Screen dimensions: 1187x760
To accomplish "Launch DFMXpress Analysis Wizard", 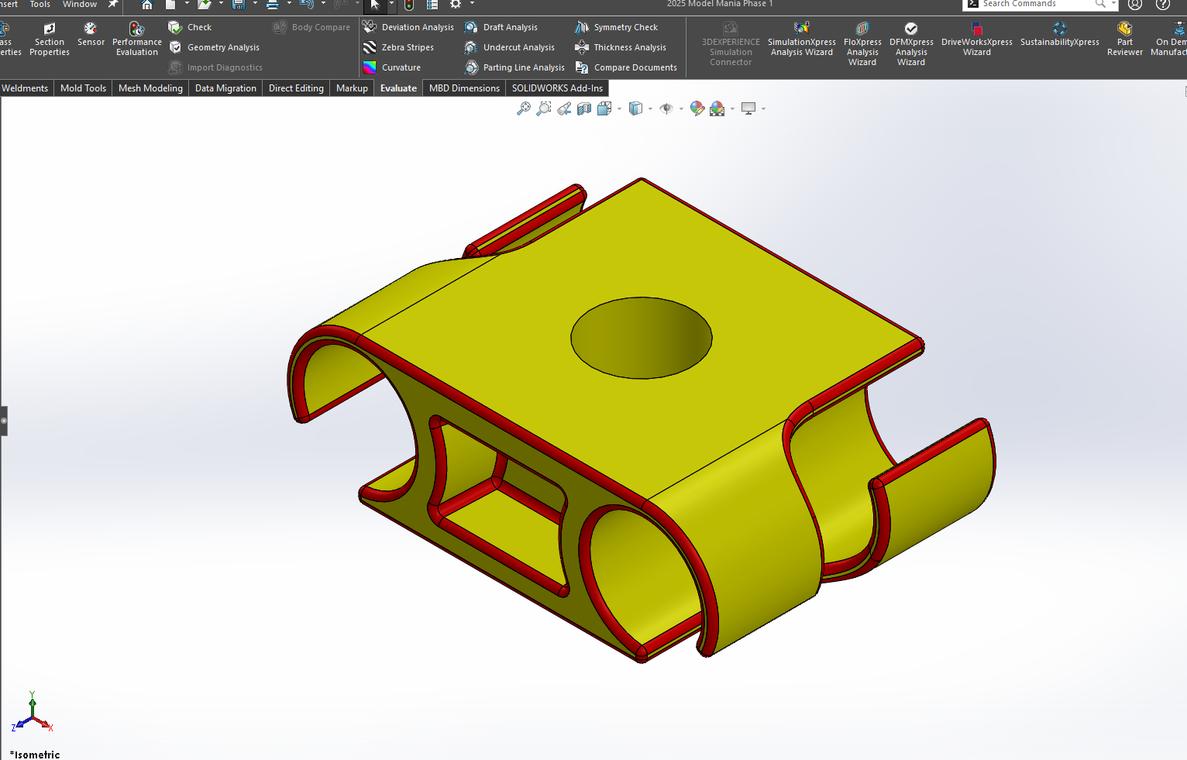I will [x=911, y=44].
